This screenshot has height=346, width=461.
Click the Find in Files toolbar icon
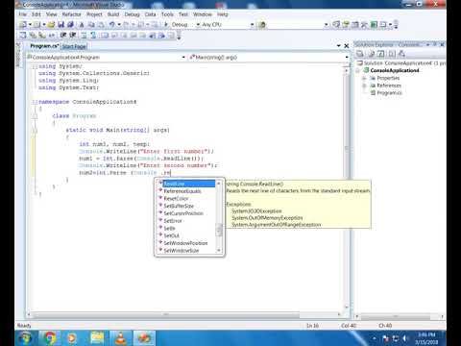262,24
